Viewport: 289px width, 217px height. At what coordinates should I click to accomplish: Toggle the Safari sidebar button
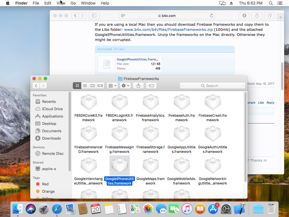[x=94, y=16]
